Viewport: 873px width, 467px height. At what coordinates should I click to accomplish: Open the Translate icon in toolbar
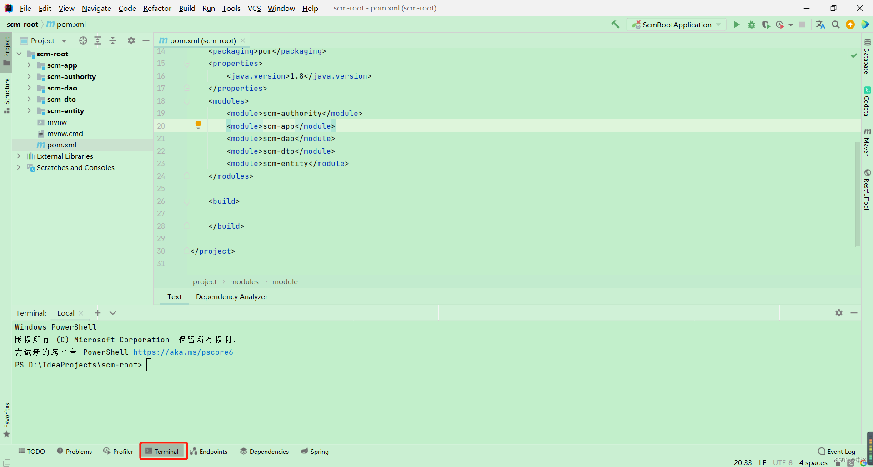click(x=820, y=25)
